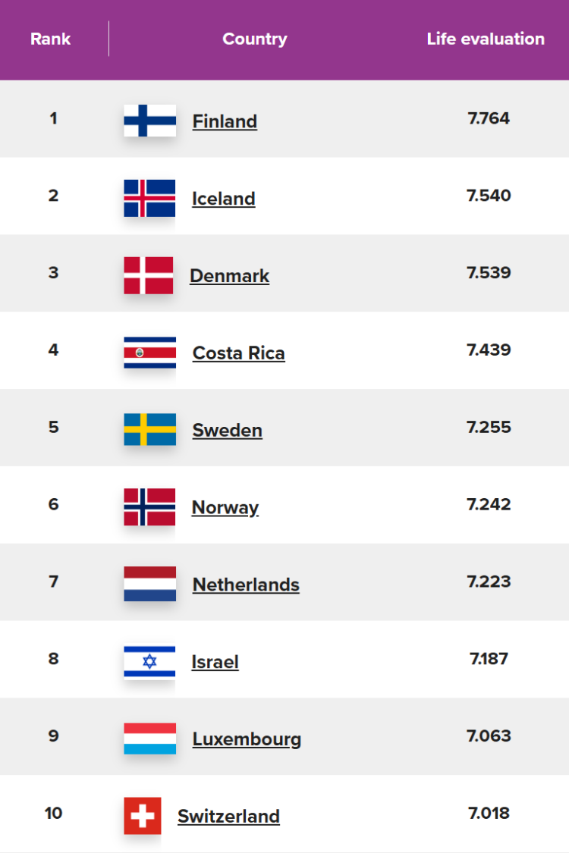
Task: Go to the Netherlands link
Action: tap(246, 585)
